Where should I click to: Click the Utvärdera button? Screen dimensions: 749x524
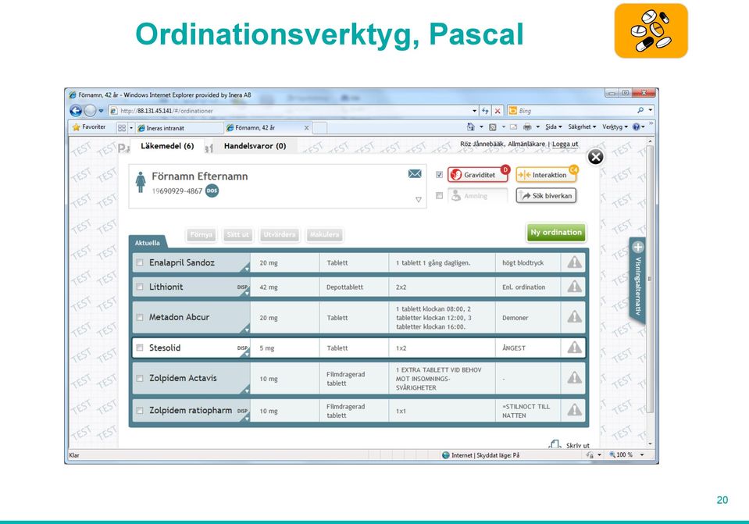280,234
